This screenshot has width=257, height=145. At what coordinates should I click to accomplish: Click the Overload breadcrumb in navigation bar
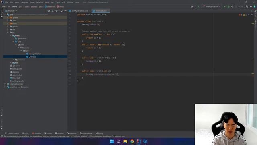click(49, 7)
